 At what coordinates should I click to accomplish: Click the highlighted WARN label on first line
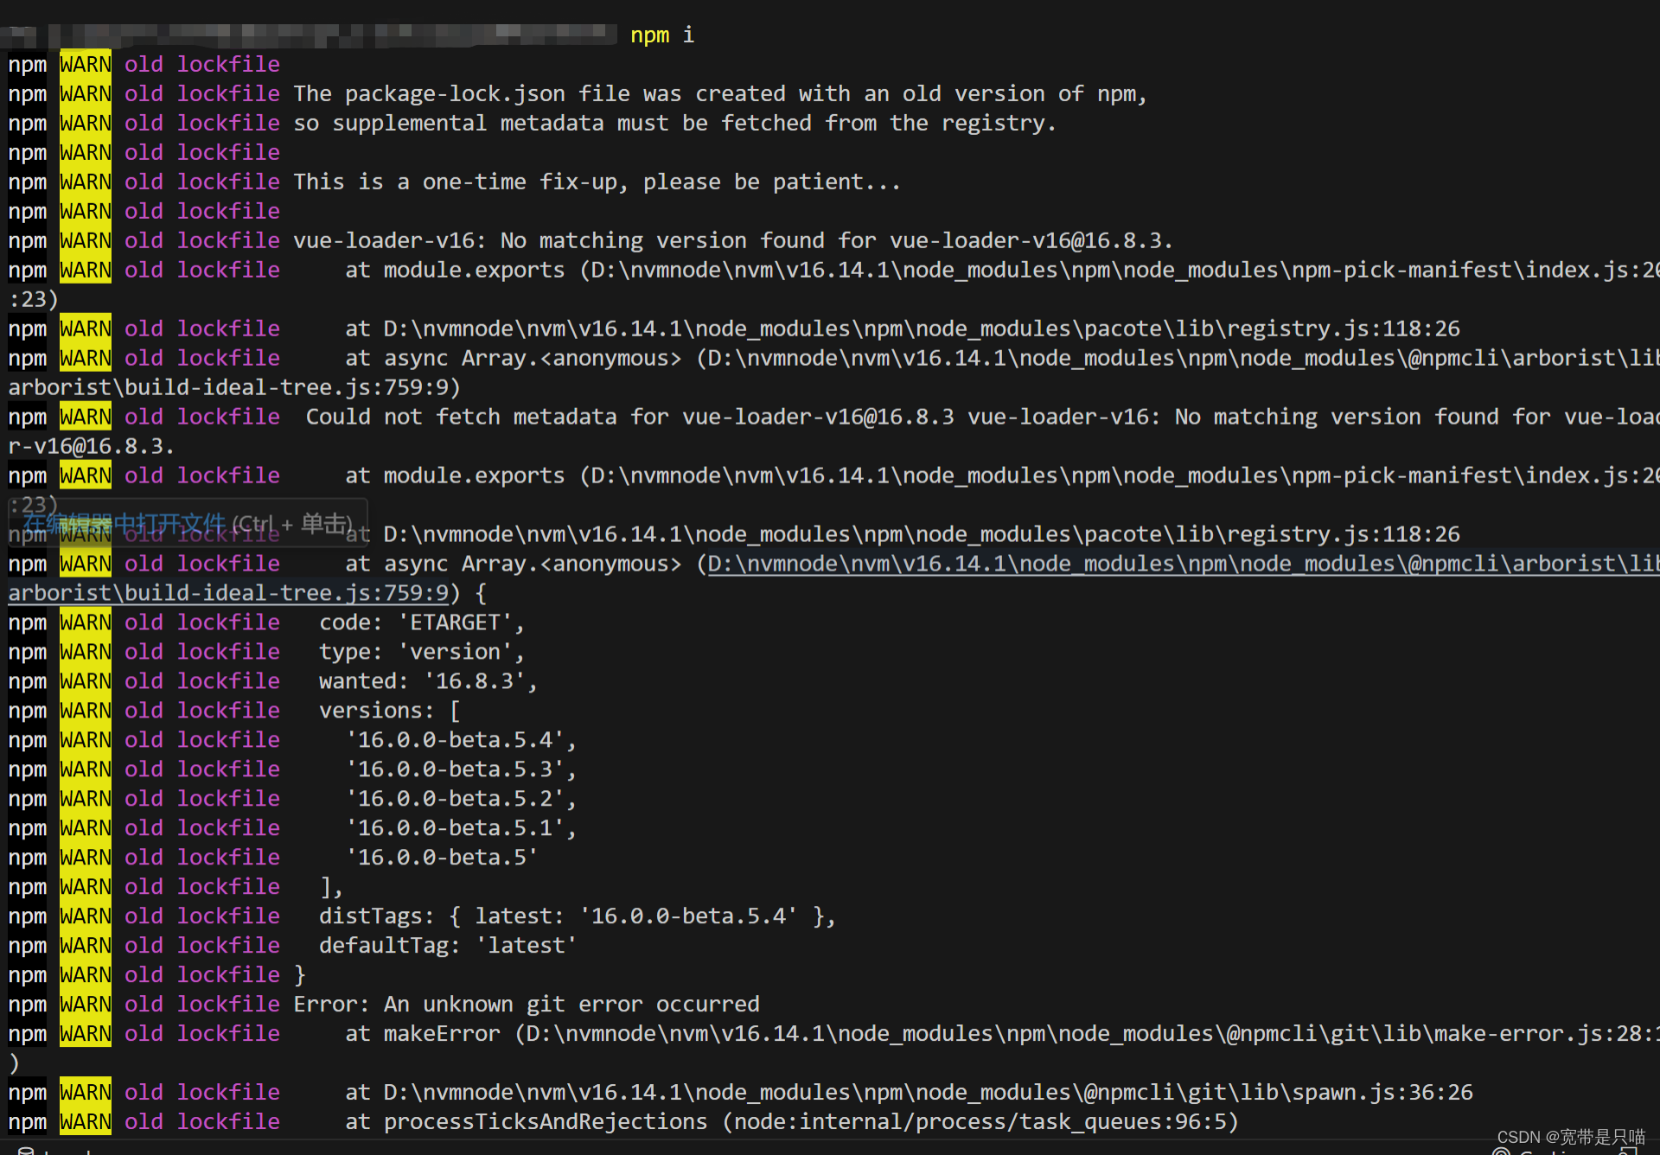coord(85,63)
